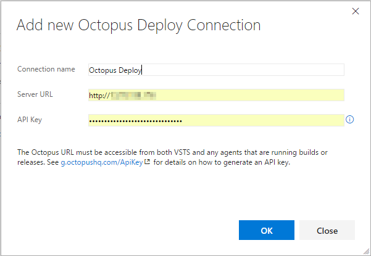Viewport: 371px width, 256px height.
Task: Click inside the Server URL field
Action: tap(216, 95)
